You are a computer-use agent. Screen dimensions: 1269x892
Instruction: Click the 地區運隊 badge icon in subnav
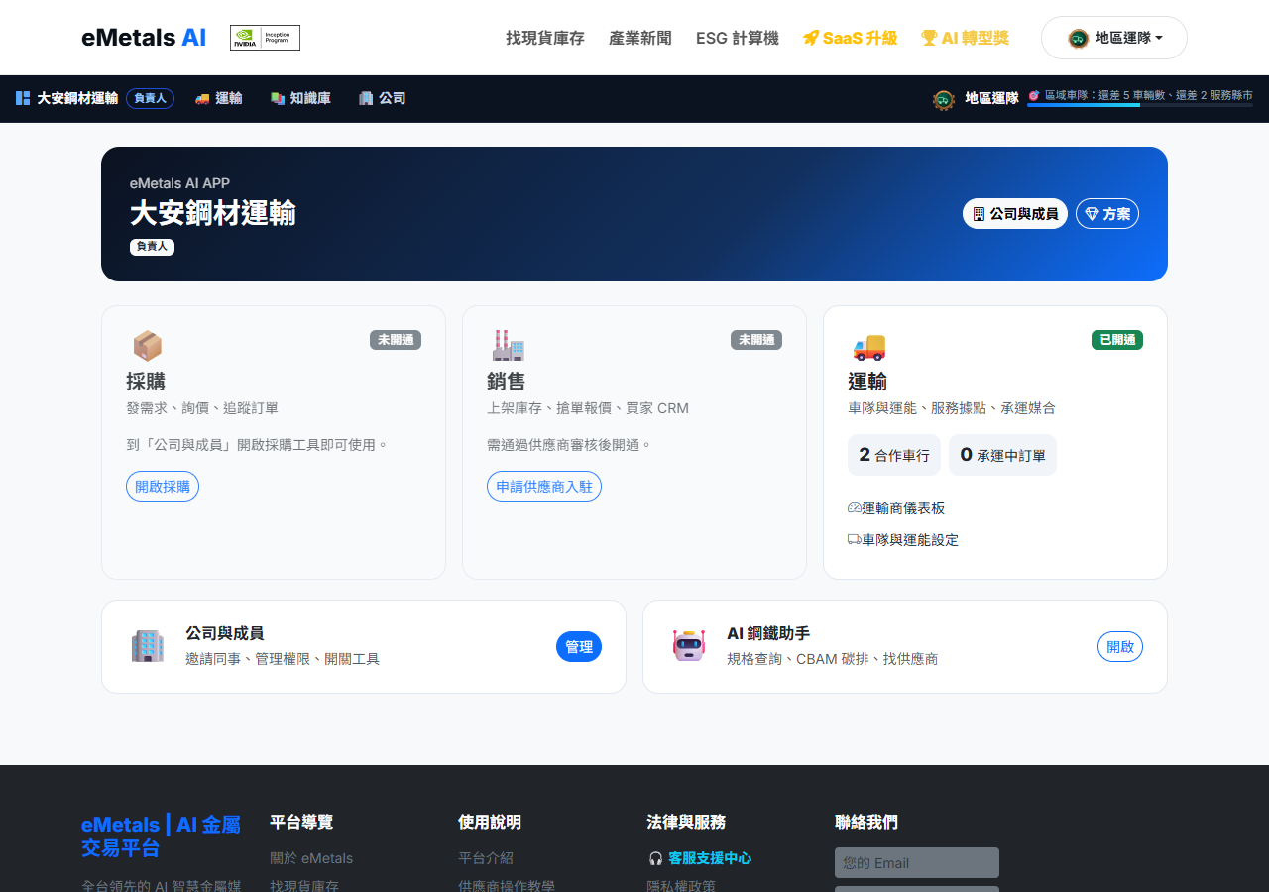coord(944,99)
